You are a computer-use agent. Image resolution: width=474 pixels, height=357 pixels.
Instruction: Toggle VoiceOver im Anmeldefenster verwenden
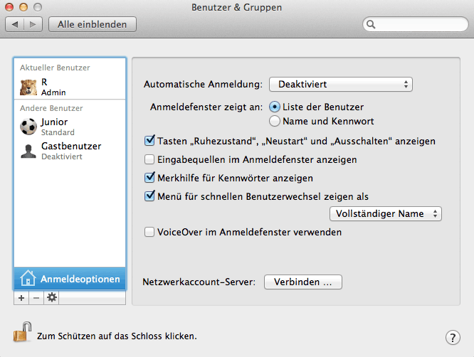(150, 232)
